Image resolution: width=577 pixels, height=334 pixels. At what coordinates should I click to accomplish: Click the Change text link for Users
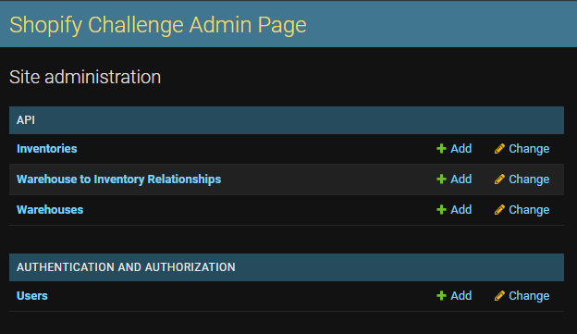point(529,296)
